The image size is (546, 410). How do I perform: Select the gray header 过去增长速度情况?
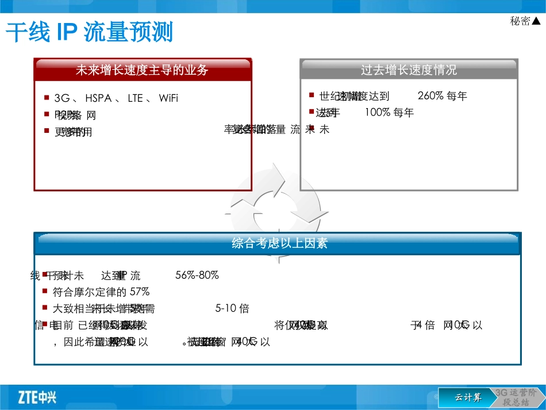[x=409, y=70]
